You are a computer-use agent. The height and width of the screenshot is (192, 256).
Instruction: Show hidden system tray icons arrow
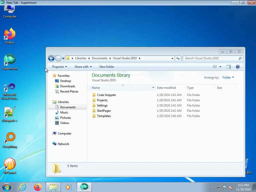click(212, 187)
